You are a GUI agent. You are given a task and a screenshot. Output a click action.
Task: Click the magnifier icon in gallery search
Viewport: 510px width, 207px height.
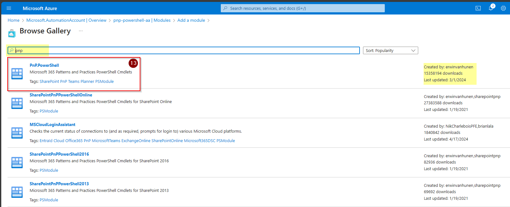(x=12, y=50)
